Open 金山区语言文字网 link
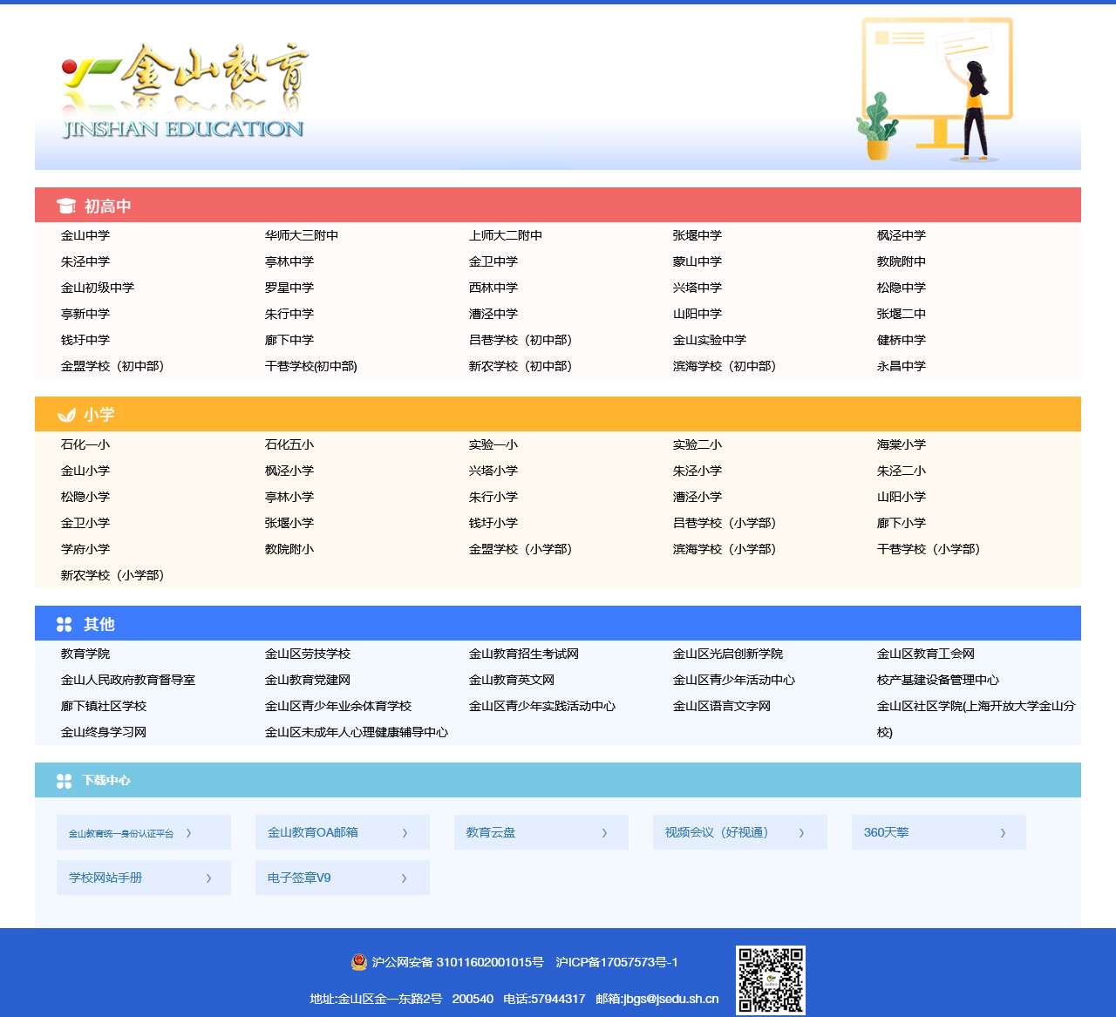The height and width of the screenshot is (1017, 1116). coord(722,706)
